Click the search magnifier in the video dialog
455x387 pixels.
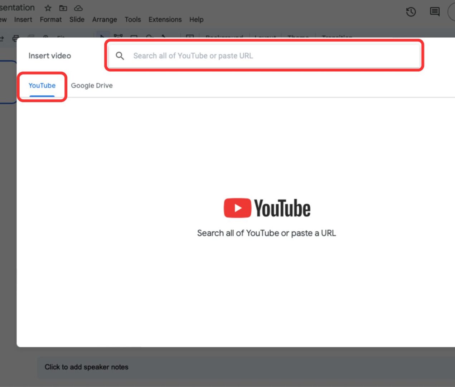(x=120, y=56)
